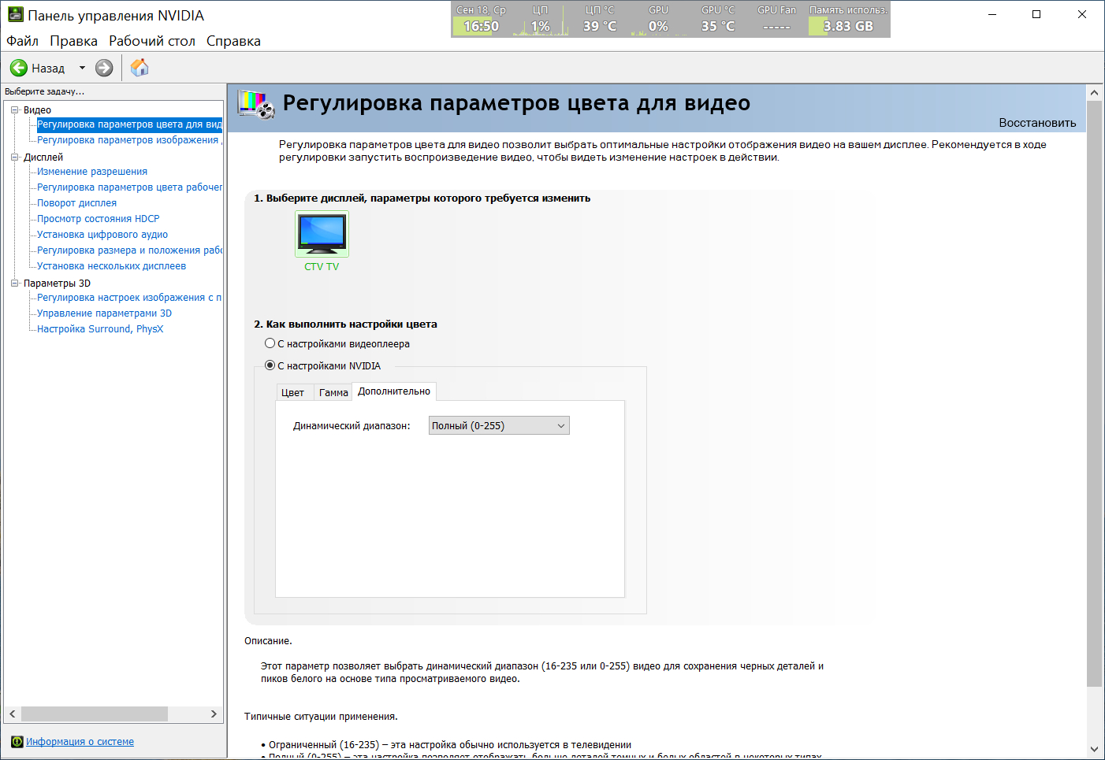This screenshot has height=760, width=1105.
Task: Collapse the Дисплей tree section
Action: [x=14, y=158]
